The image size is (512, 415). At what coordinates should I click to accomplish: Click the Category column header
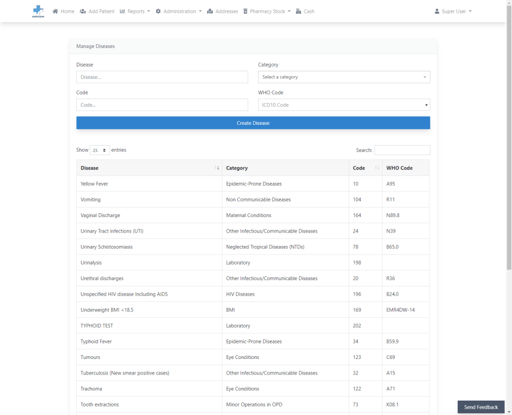click(x=285, y=168)
